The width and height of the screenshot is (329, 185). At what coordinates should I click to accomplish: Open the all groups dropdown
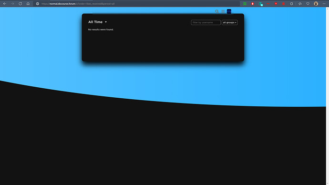coord(230,22)
